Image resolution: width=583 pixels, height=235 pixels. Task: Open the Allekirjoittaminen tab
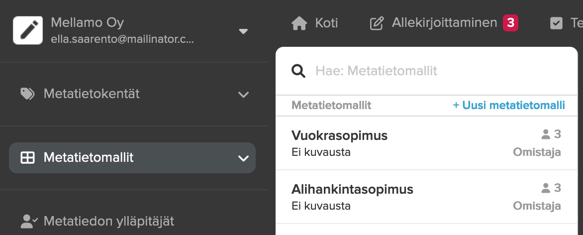(444, 23)
